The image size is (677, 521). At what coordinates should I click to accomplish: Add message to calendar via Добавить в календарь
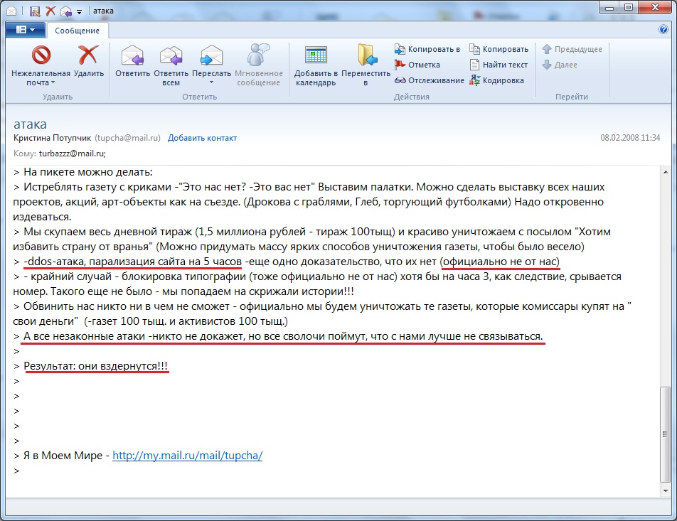(x=315, y=65)
